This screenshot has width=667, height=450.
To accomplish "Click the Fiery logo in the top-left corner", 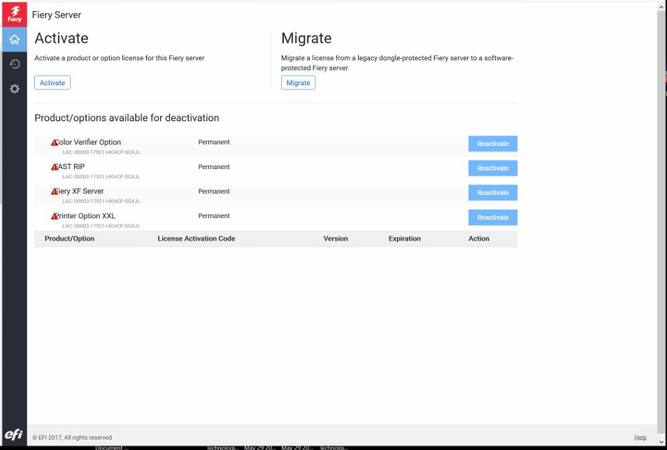I will 14,15.
